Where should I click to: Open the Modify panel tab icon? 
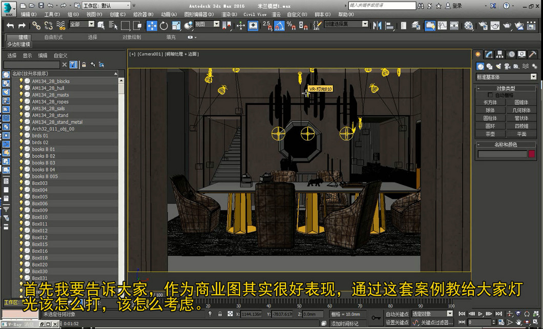point(489,54)
